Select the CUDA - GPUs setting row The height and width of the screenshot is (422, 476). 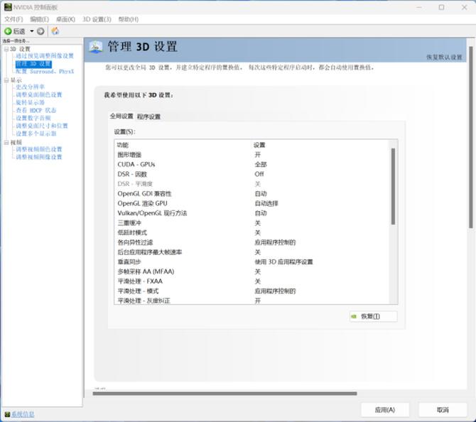(252, 165)
